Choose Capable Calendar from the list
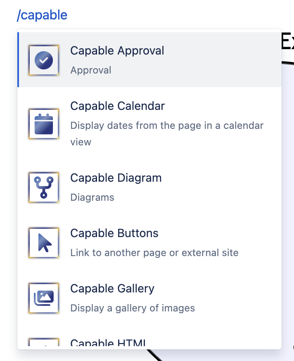This screenshot has width=294, height=361. [118, 106]
